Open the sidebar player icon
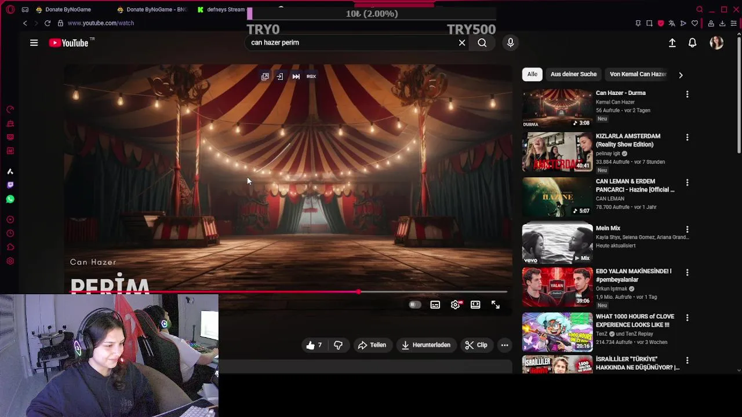The height and width of the screenshot is (417, 742). coord(10,220)
